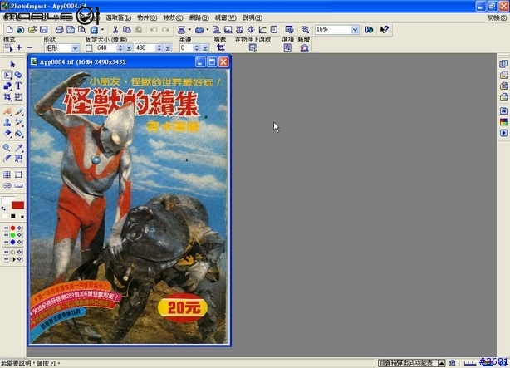Open a file with the folder icon

point(32,30)
